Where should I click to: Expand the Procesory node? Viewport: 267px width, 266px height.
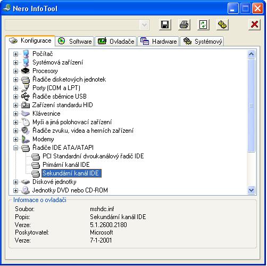click(15, 71)
